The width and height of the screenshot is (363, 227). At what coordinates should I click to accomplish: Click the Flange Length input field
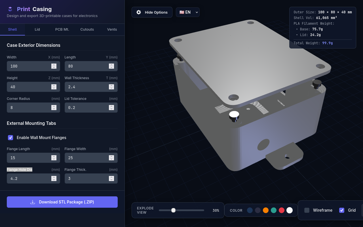tap(33, 158)
